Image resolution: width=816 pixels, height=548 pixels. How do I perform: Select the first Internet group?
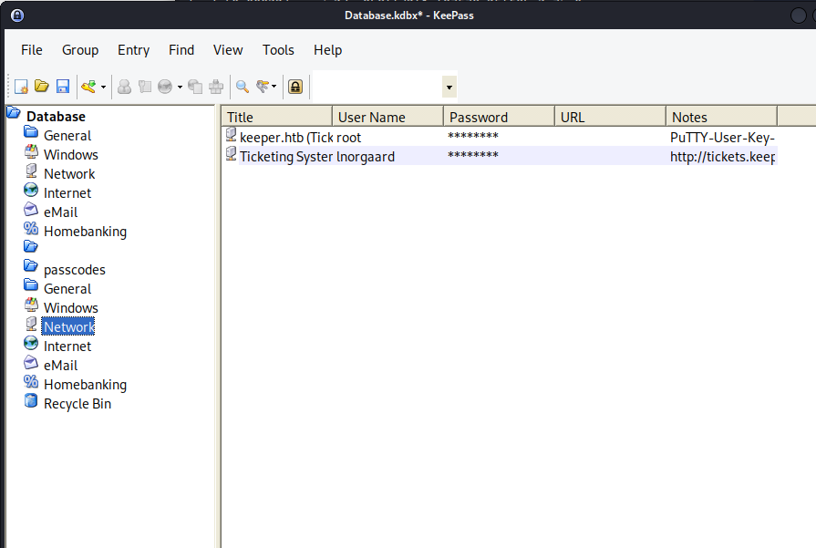tap(67, 193)
